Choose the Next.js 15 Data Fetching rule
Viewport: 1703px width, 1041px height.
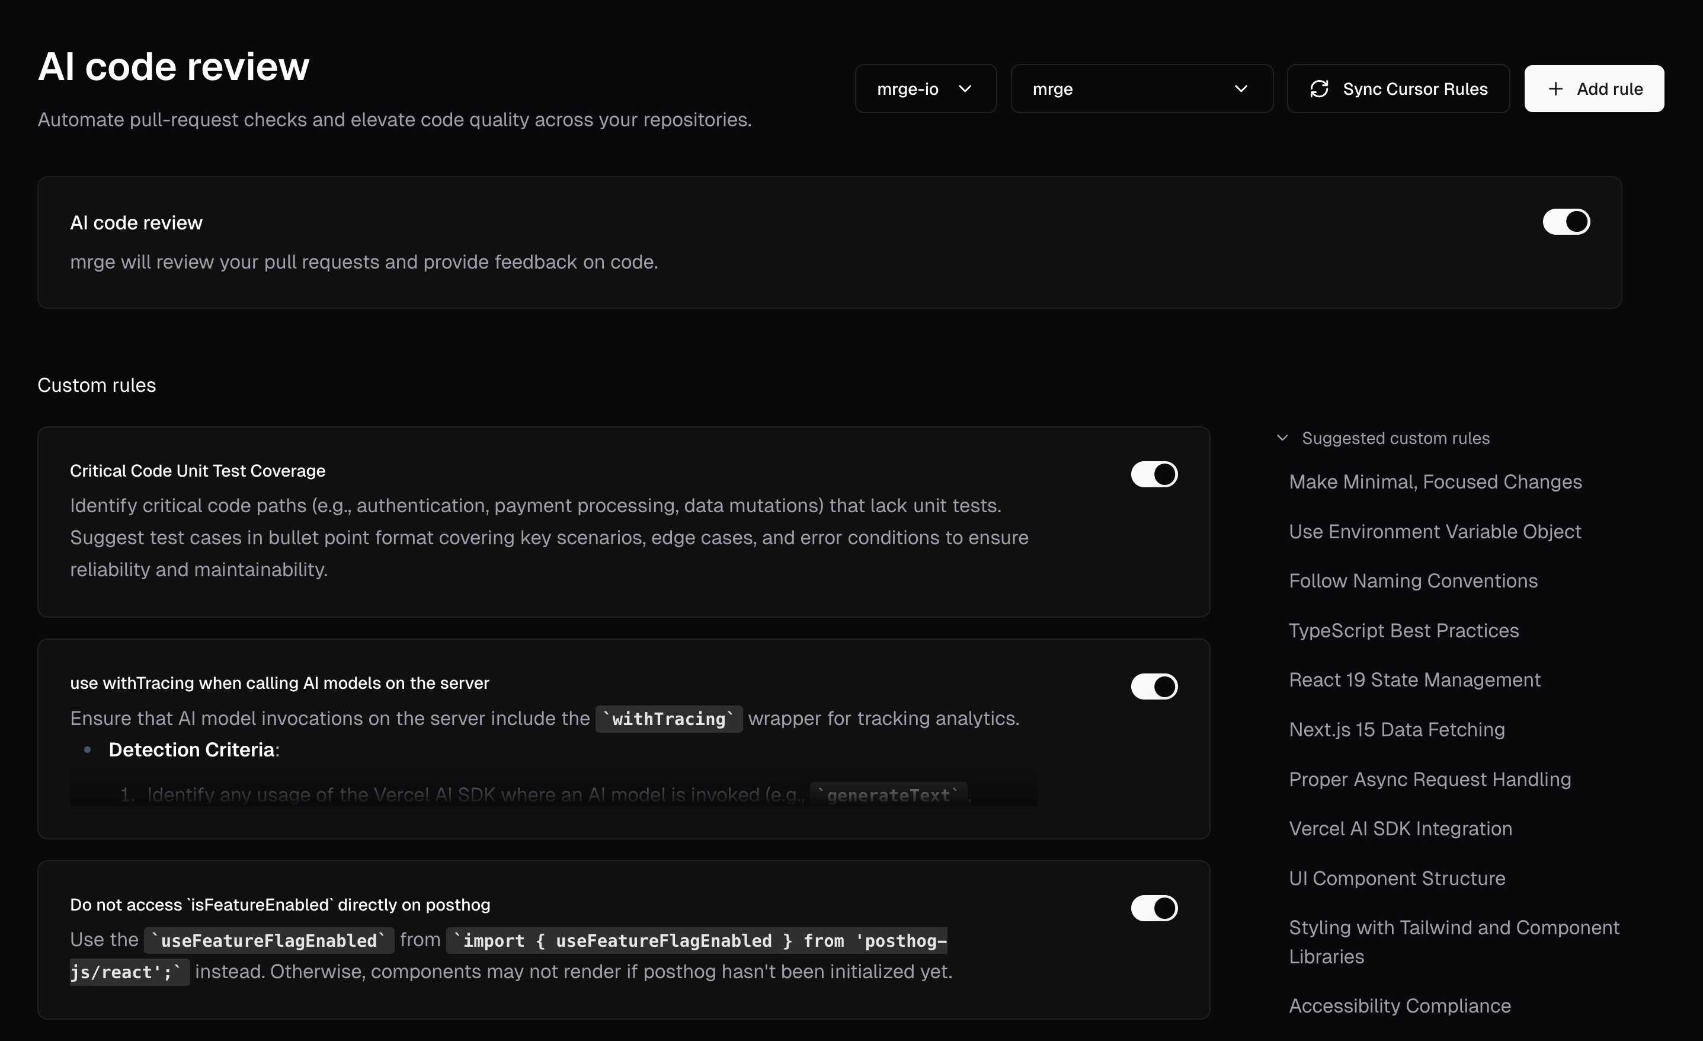pyautogui.click(x=1397, y=729)
